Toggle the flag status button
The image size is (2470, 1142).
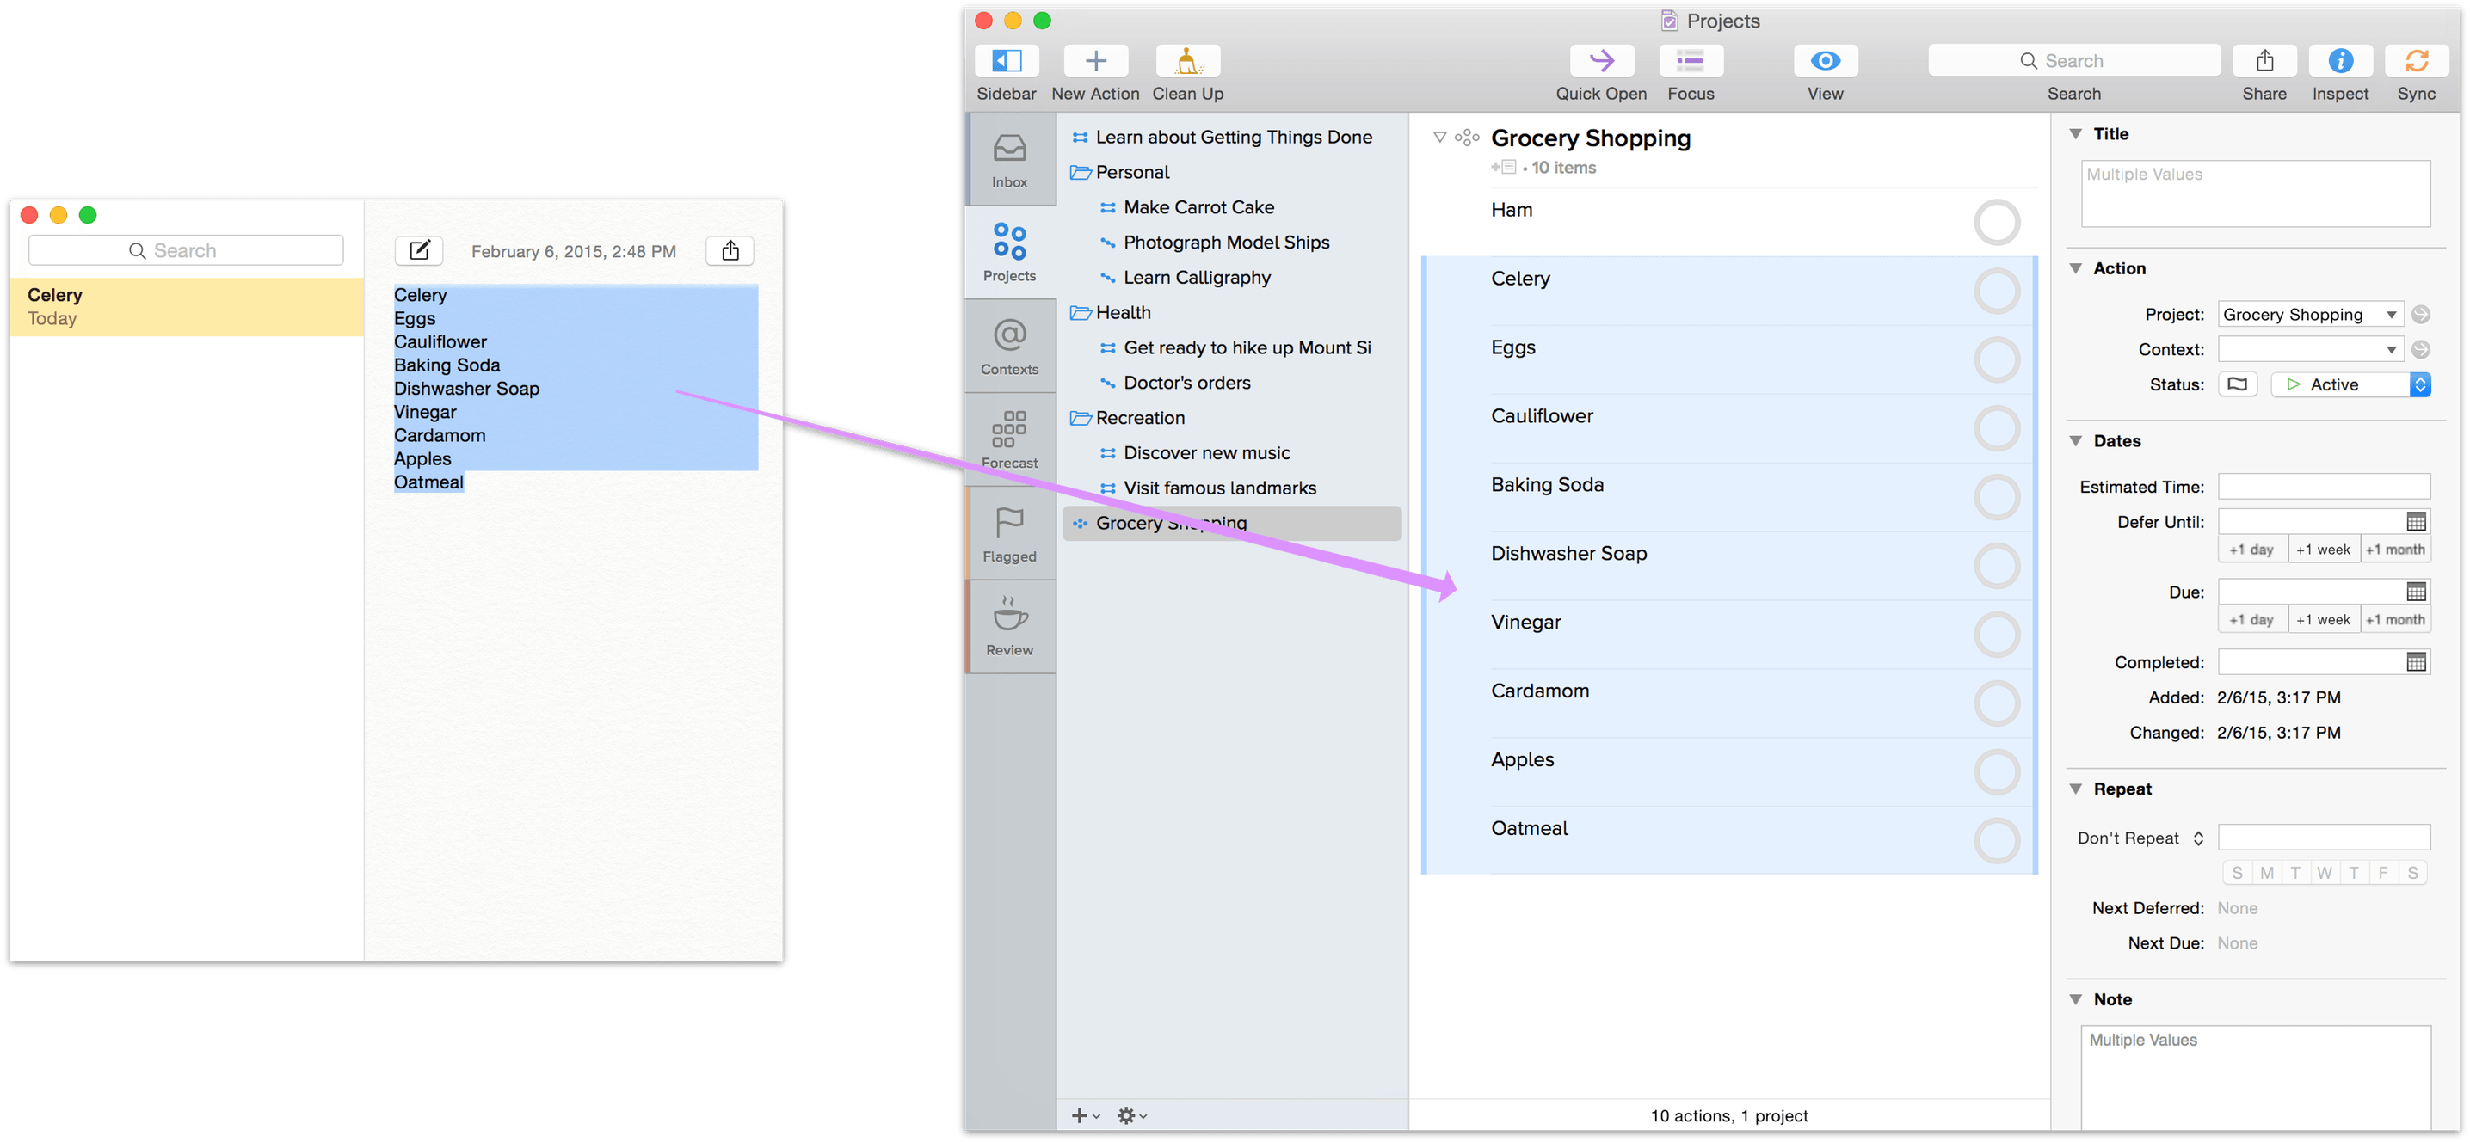point(2237,385)
